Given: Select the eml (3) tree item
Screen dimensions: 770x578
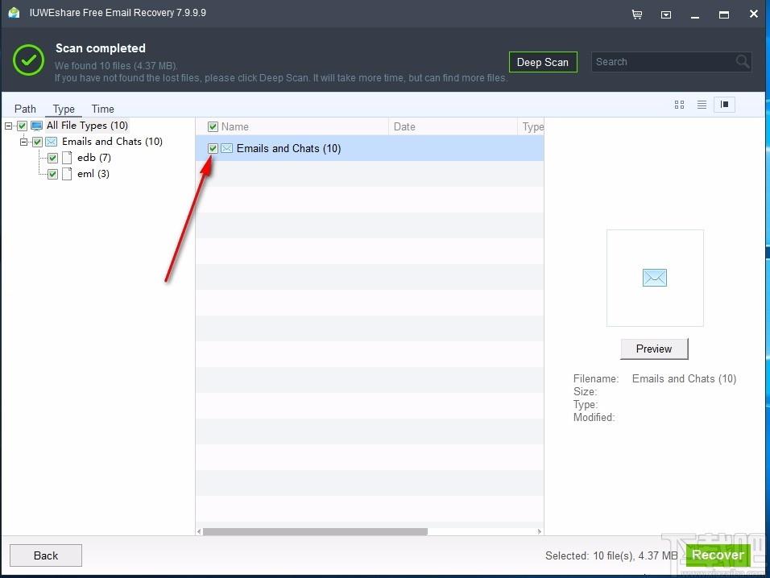Looking at the screenshot, I should [93, 174].
